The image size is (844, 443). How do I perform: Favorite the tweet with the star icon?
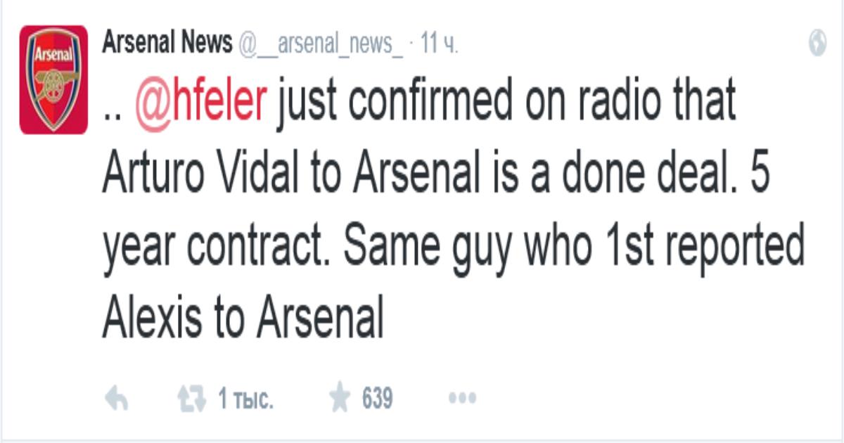tap(340, 399)
